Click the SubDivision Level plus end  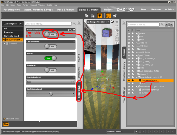click(x=73, y=94)
